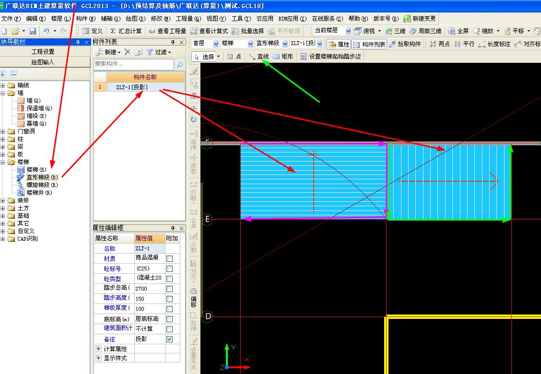Click 查看工程量 to view quantities
This screenshot has height=374, width=541.
167,31
